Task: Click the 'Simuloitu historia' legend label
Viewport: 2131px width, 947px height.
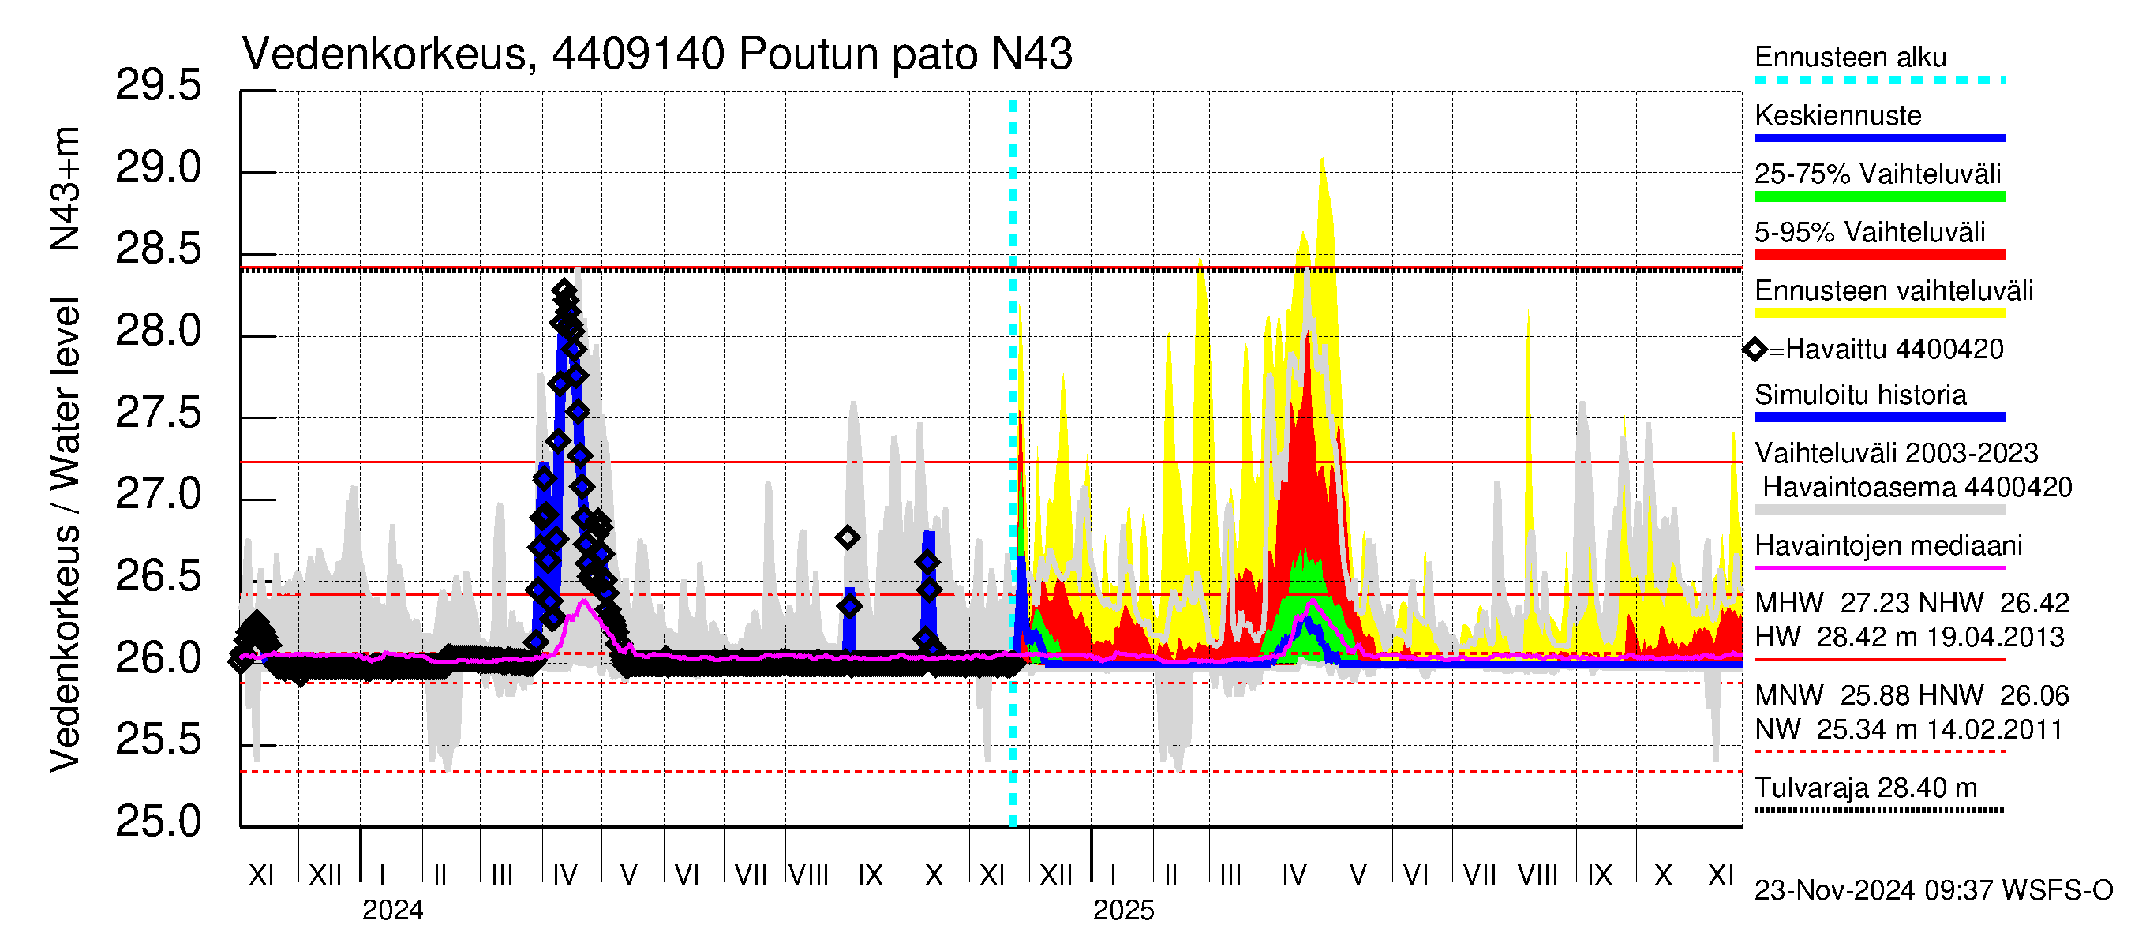Action: click(1859, 395)
